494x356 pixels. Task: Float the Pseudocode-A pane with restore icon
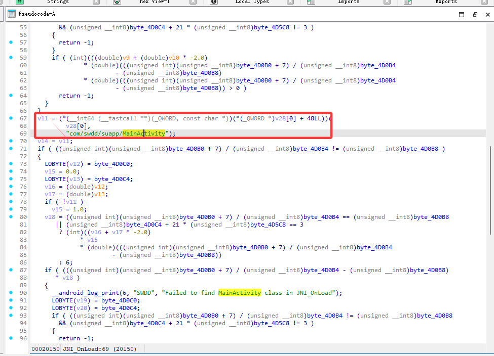click(x=475, y=15)
